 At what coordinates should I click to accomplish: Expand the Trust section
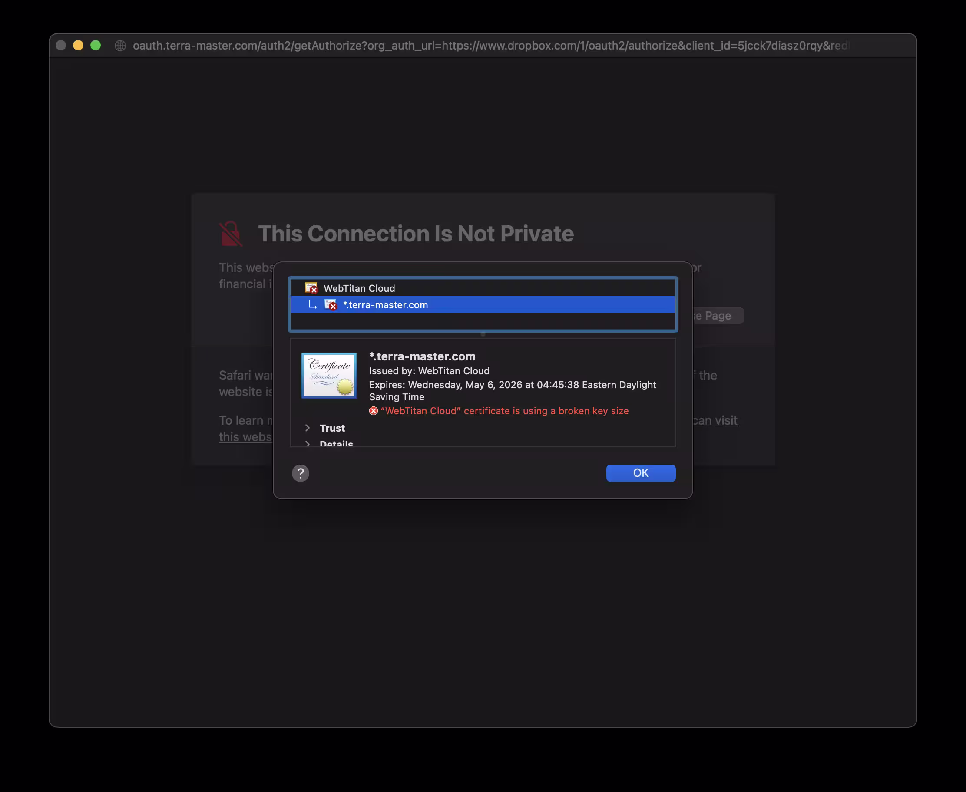point(307,428)
